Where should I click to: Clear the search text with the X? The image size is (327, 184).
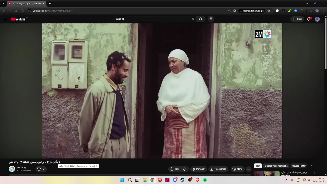[193, 19]
